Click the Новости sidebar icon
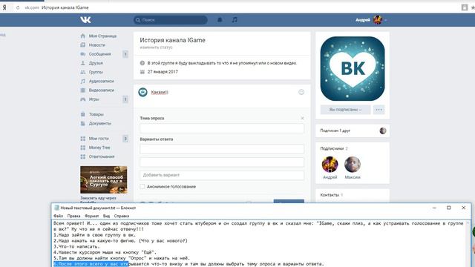This screenshot has width=475, height=267. (82, 45)
